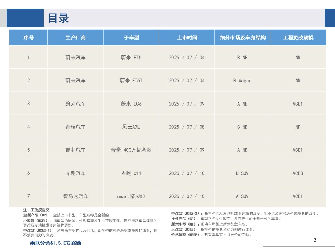Click 蔚来汽车 in the ET5T row
Screen dimensions: 335x251
(x=75, y=81)
